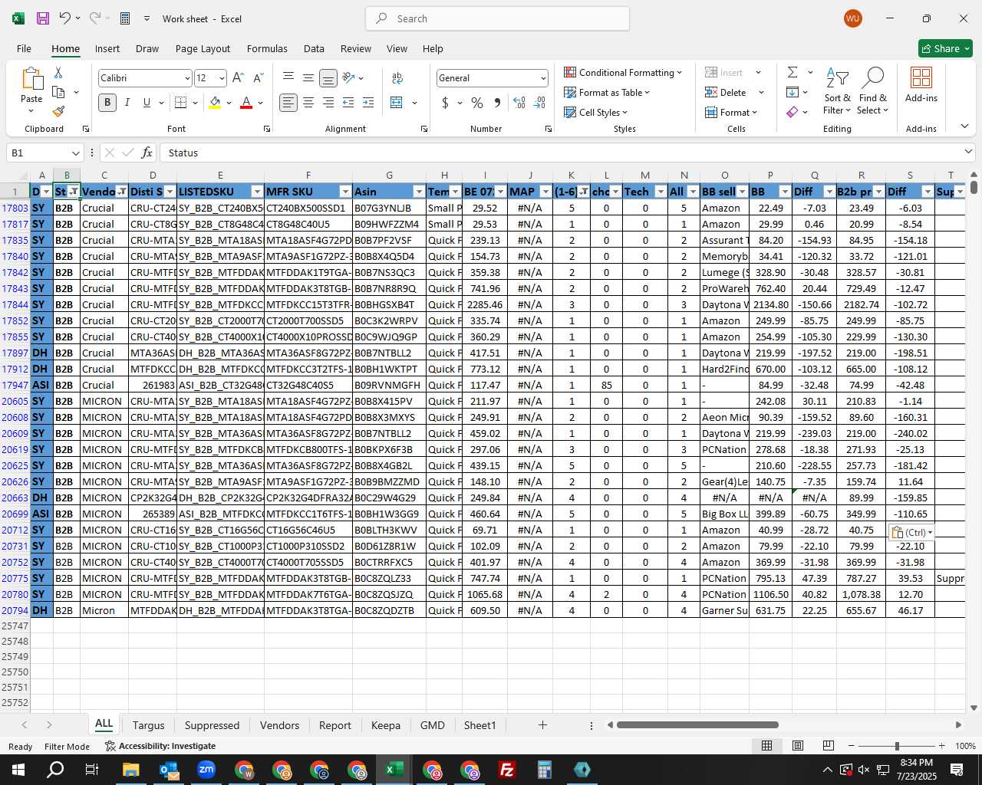This screenshot has width=982, height=785.
Task: Open Sort & Filter
Action: coord(837,91)
